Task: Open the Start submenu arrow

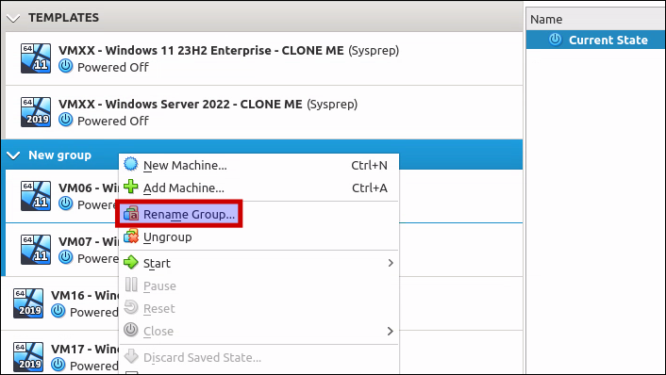Action: tap(391, 263)
